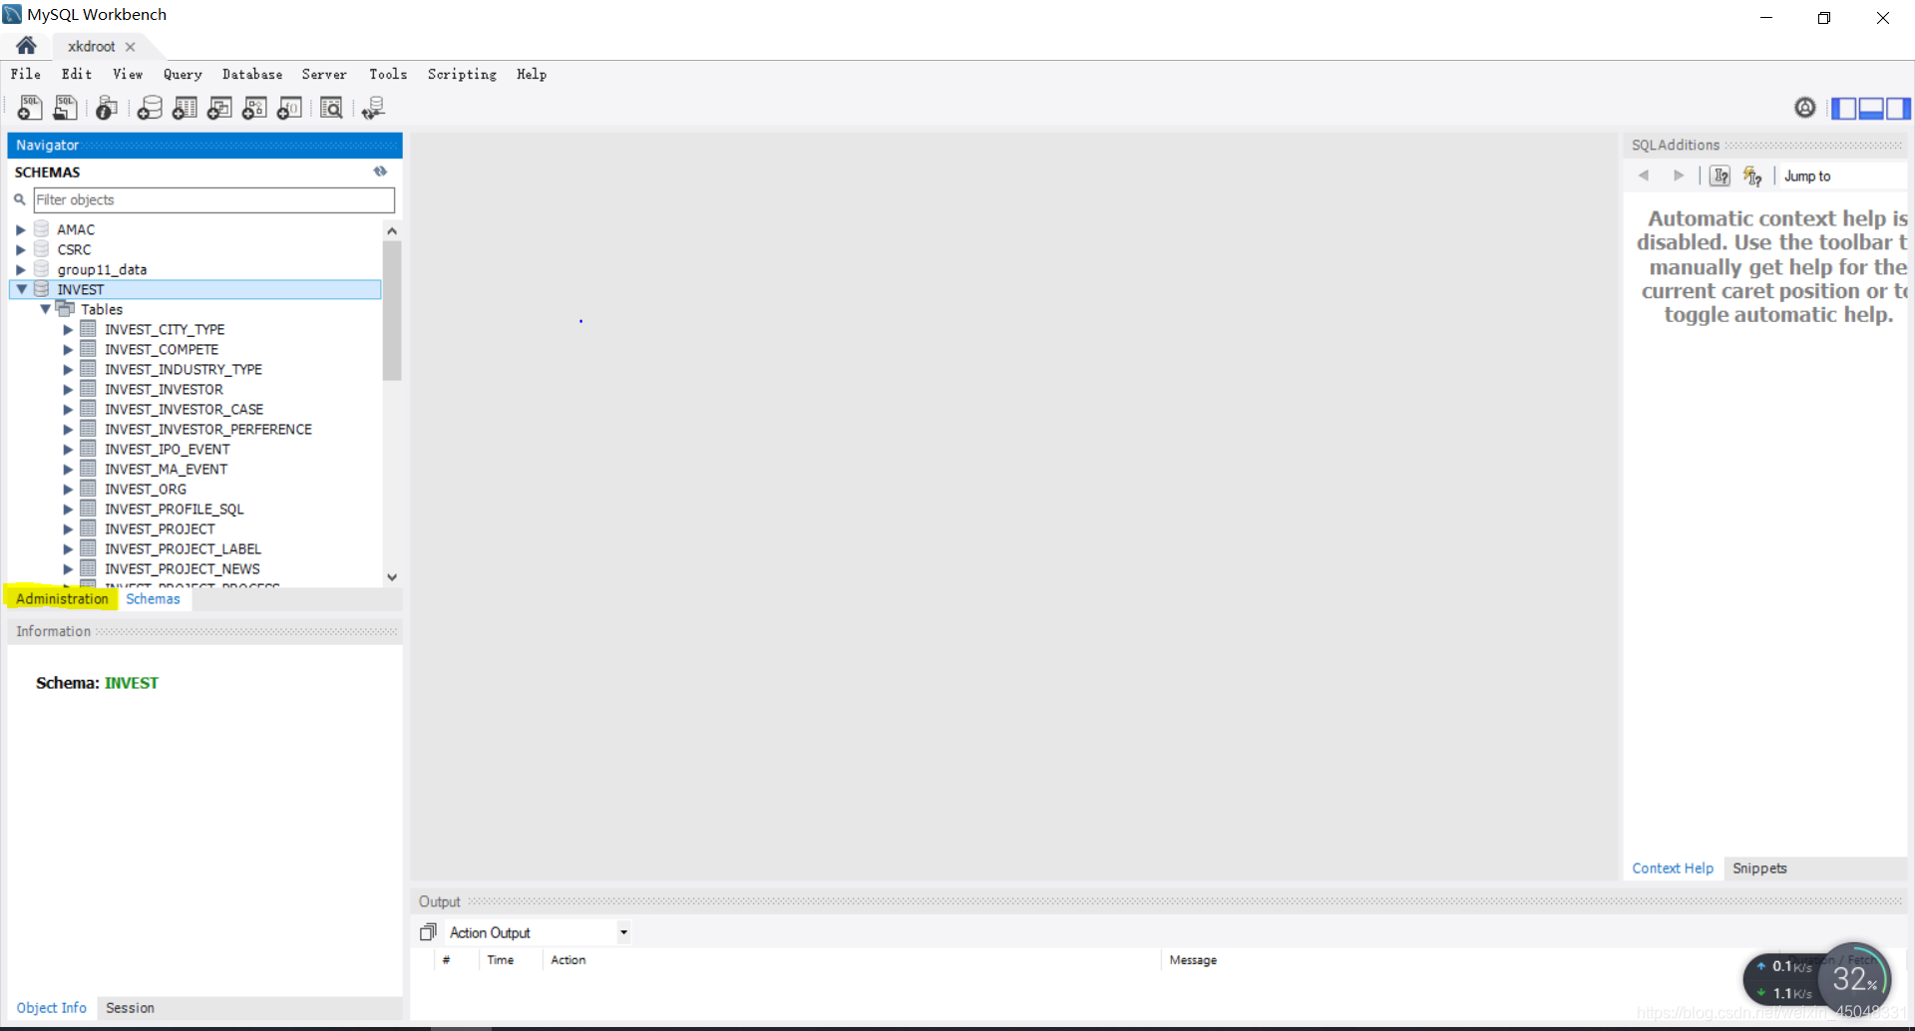Viewport: 1915px width, 1031px height.
Task: Click the AMAC schema database icon
Action: (42, 229)
